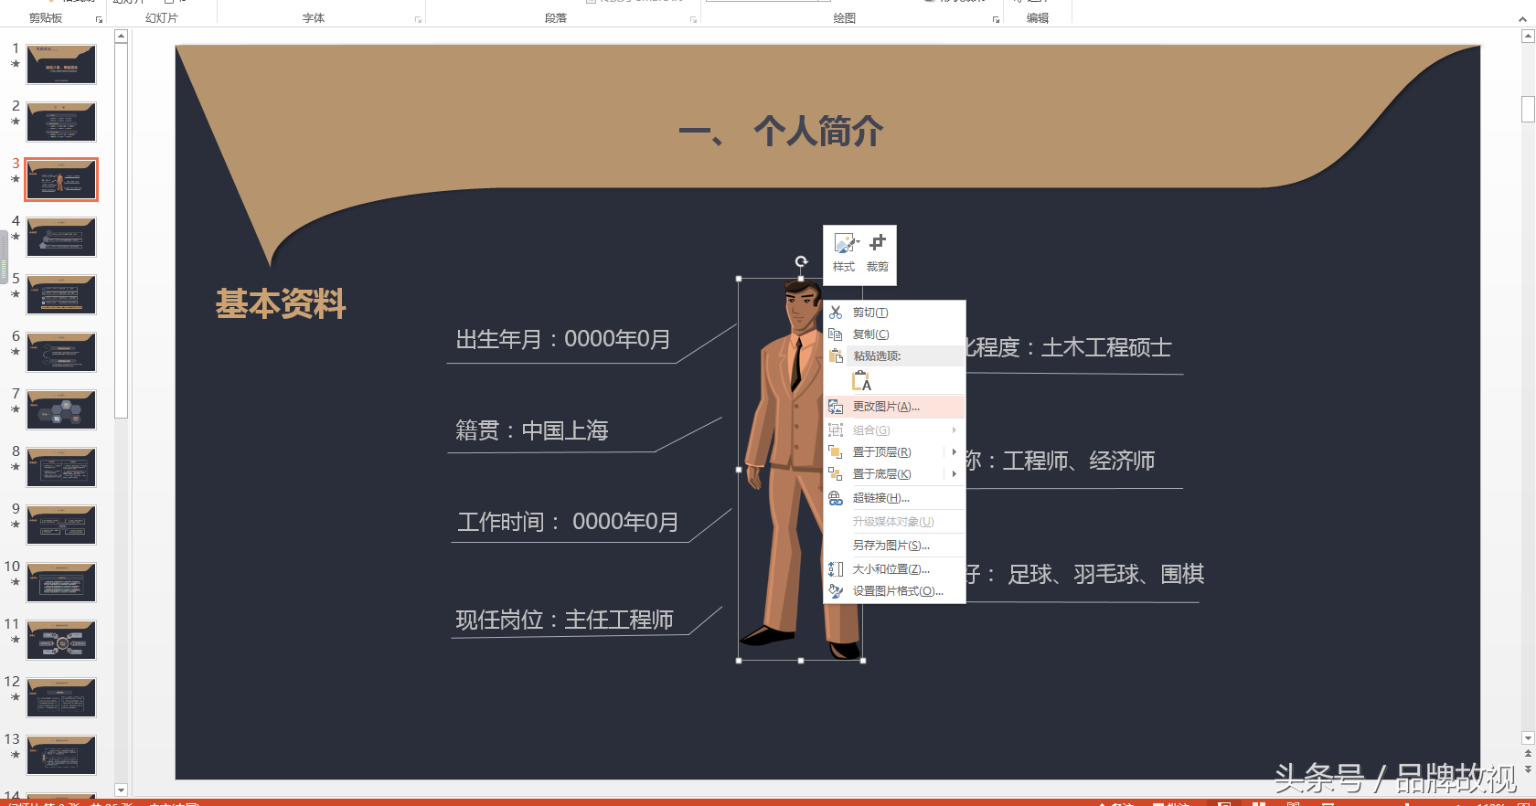Screen dimensions: 1536x806
Task: Click the man illustration's left-middle resize handle
Action: pos(739,470)
